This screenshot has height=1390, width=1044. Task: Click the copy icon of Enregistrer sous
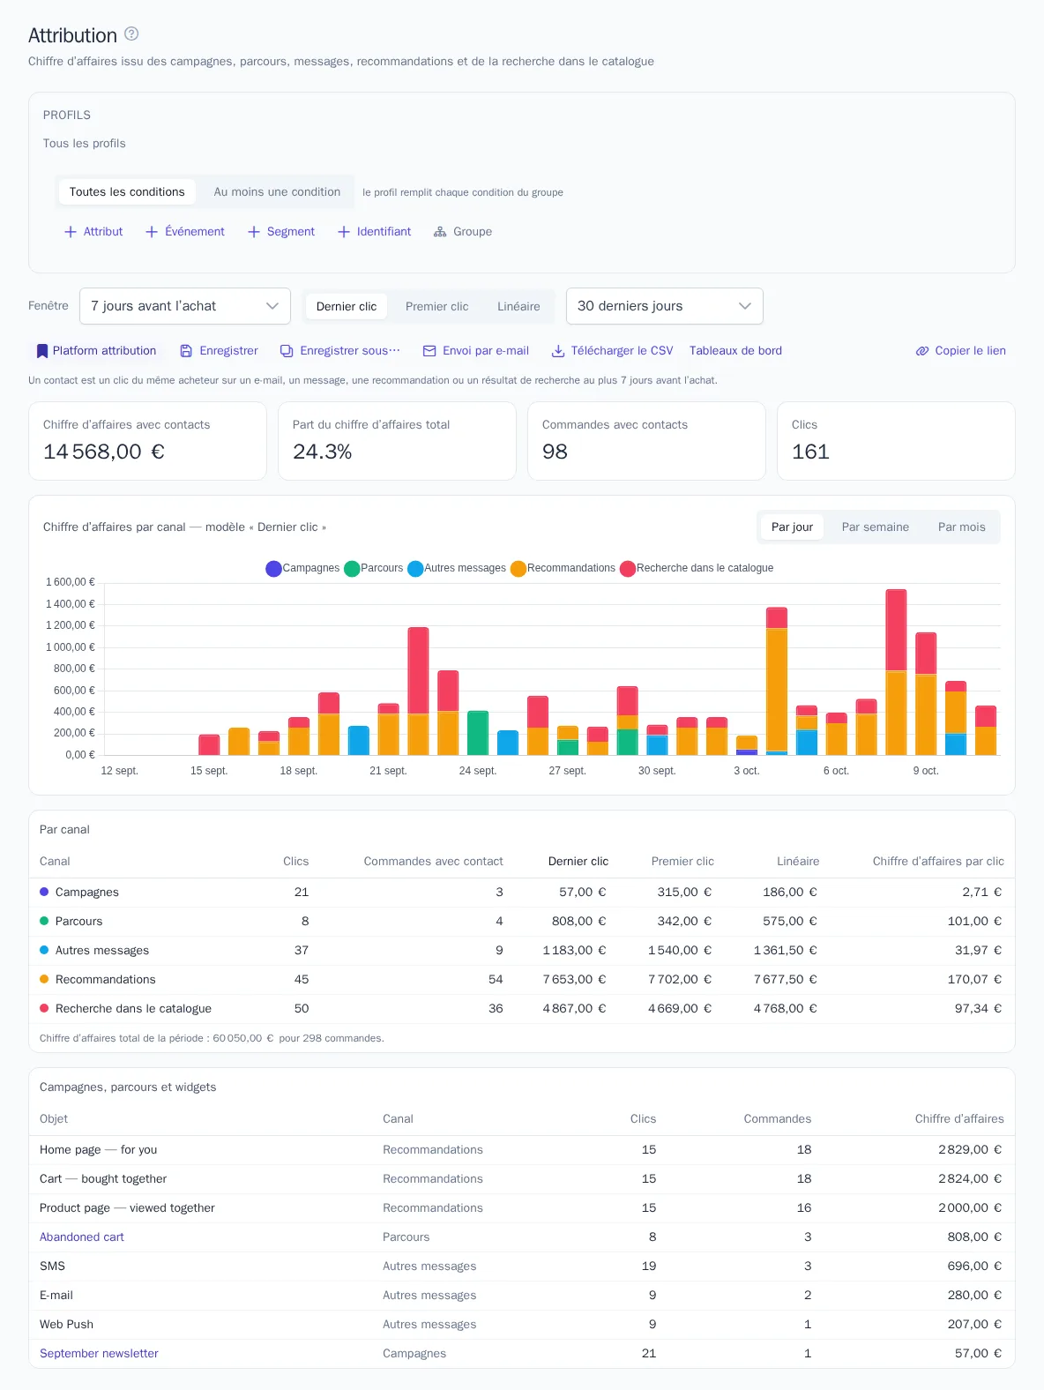click(x=287, y=351)
